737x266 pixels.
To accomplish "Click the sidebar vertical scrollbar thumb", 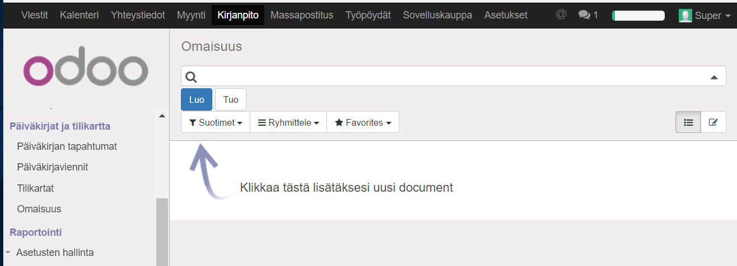I will coord(162,232).
